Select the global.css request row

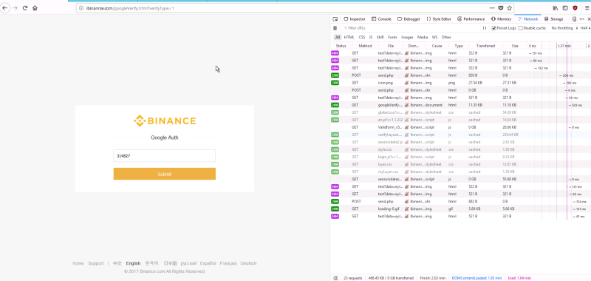pos(460,112)
